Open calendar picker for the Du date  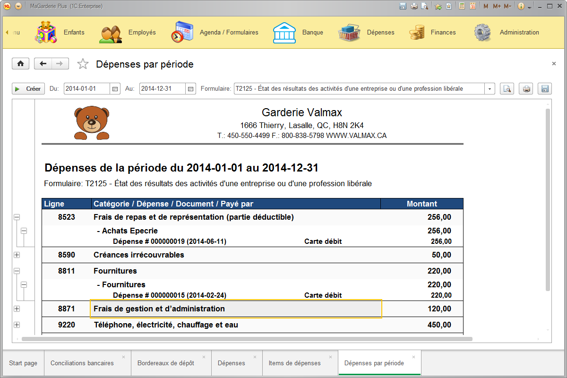[x=114, y=88]
